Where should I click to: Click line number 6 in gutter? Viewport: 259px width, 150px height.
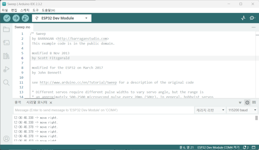coord(22,58)
